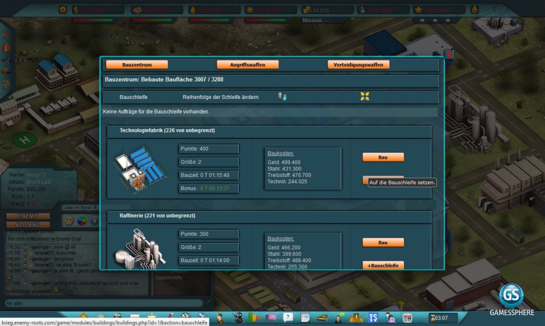
Task: Click the orange info icon in left sidebar
Action: [x=6, y=48]
